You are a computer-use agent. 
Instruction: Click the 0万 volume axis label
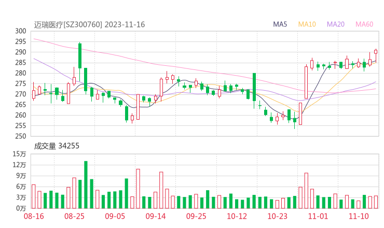21,208
